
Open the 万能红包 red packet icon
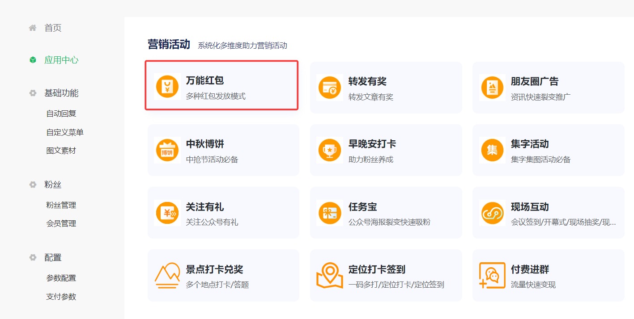click(166, 87)
